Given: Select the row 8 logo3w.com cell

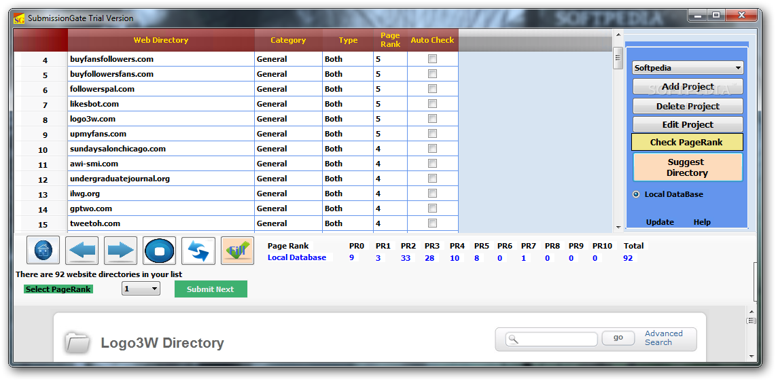Looking at the screenshot, I should point(161,119).
